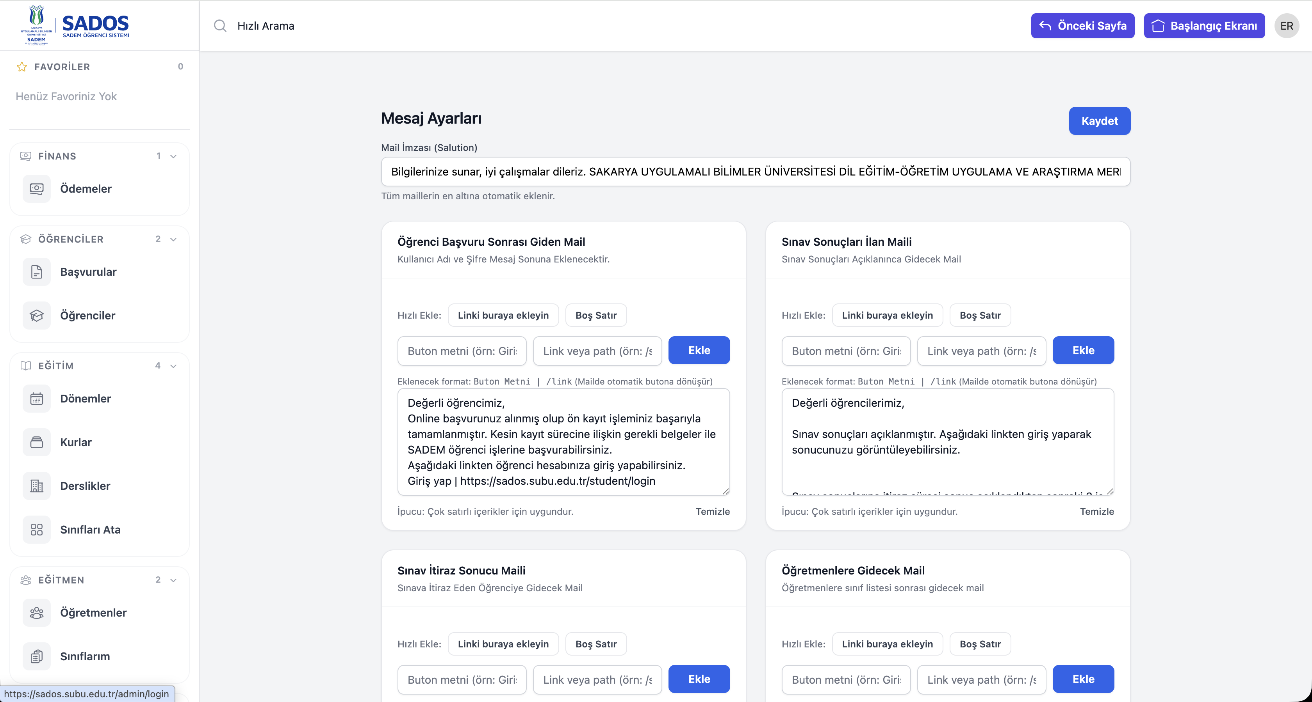Click Ekle in Öğretmenlere Gidecek Mail card
Viewport: 1312px width, 702px height.
[x=1083, y=679]
